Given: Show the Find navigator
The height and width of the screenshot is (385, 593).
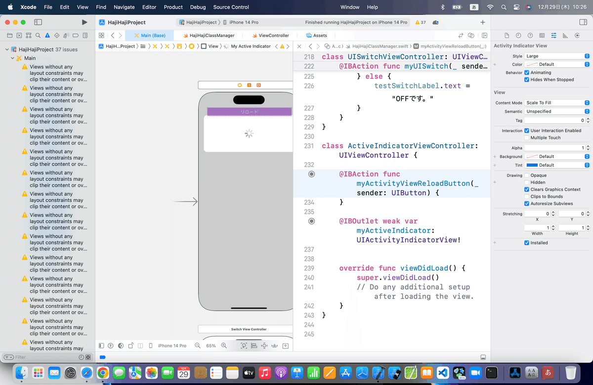Looking at the screenshot, I should click(38, 36).
